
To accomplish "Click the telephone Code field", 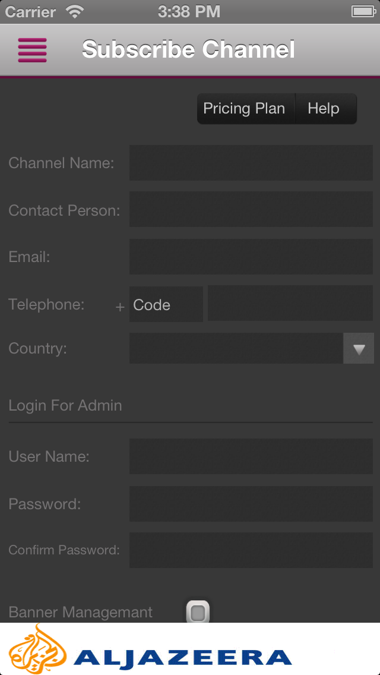I will click(166, 304).
